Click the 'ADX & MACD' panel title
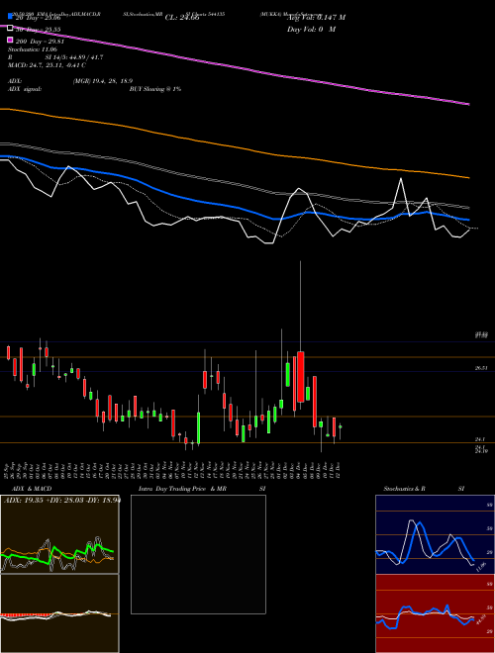The width and height of the screenshot is (495, 653). click(x=32, y=489)
